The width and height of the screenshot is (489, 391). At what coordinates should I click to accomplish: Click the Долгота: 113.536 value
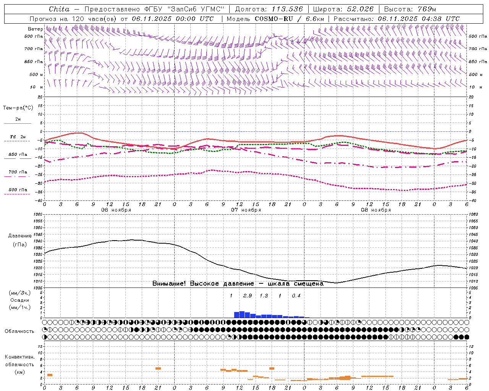click(x=269, y=9)
